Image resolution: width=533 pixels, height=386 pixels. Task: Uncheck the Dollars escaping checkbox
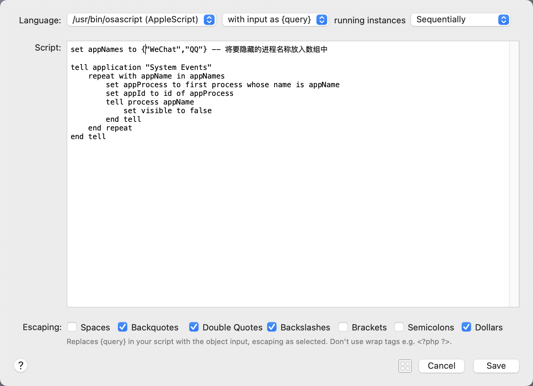pos(466,327)
